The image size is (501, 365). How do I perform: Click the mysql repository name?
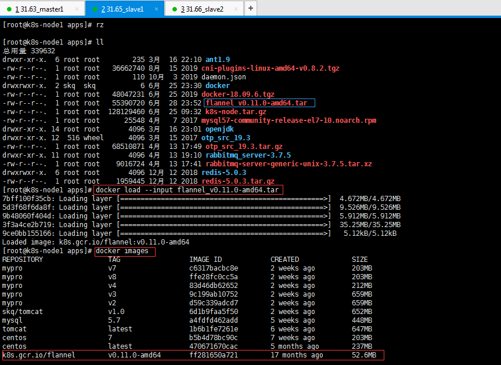tap(12, 320)
